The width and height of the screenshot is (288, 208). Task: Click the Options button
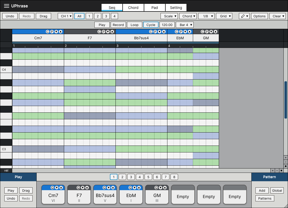click(260, 16)
